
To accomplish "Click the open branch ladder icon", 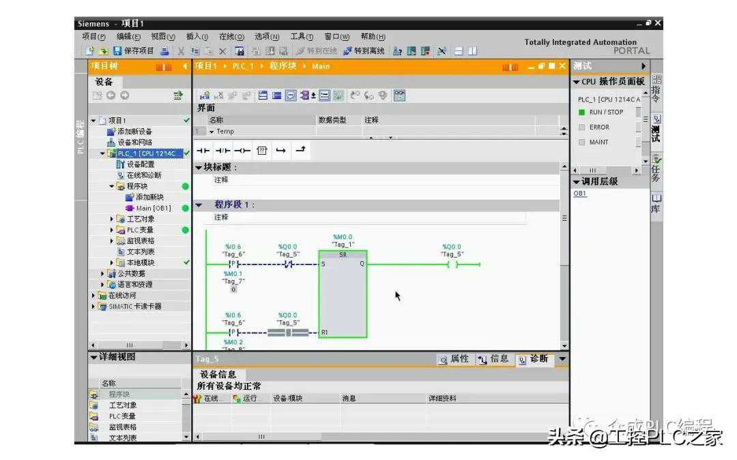I will click(280, 151).
